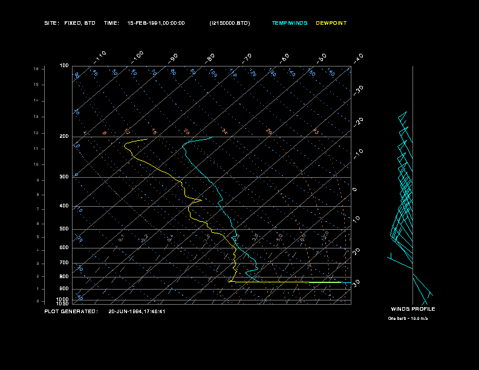The width and height of the screenshot is (479, 370).
Task: Click height axis label 14
Action: pyautogui.click(x=36, y=100)
